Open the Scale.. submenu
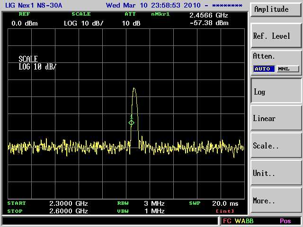 click(x=276, y=146)
